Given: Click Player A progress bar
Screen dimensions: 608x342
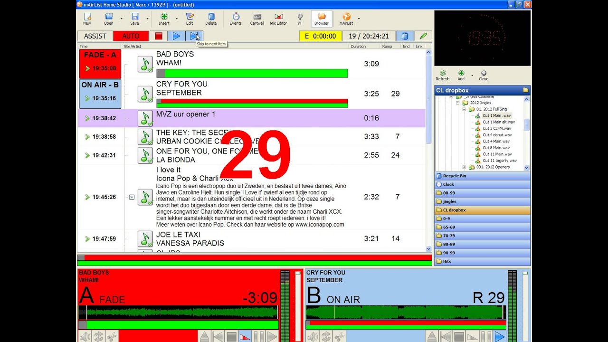Looking at the screenshot, I should 178,324.
